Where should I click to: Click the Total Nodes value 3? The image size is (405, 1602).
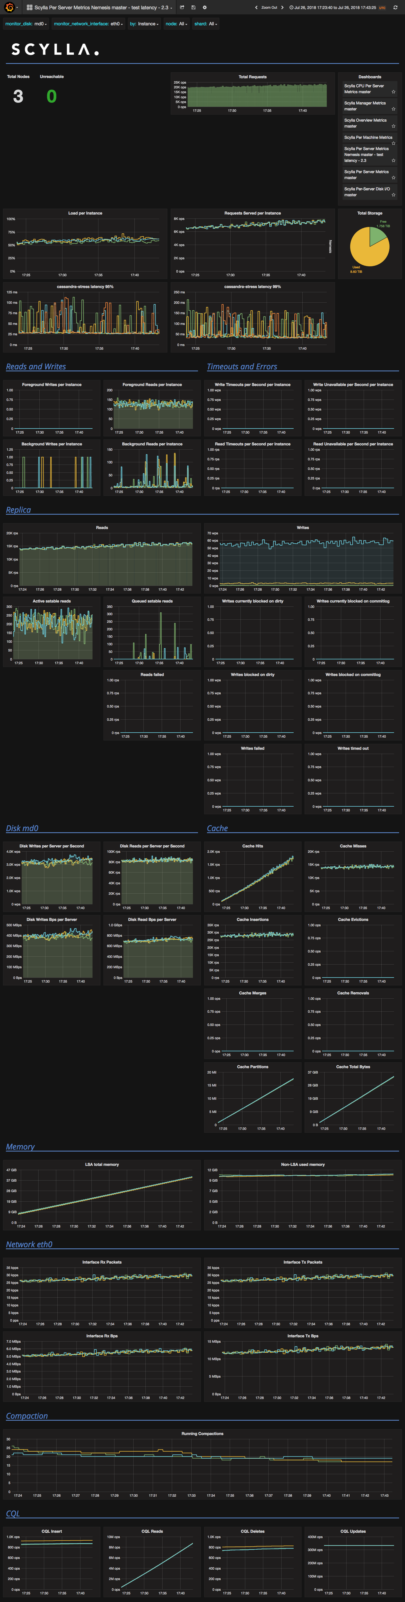click(x=18, y=96)
